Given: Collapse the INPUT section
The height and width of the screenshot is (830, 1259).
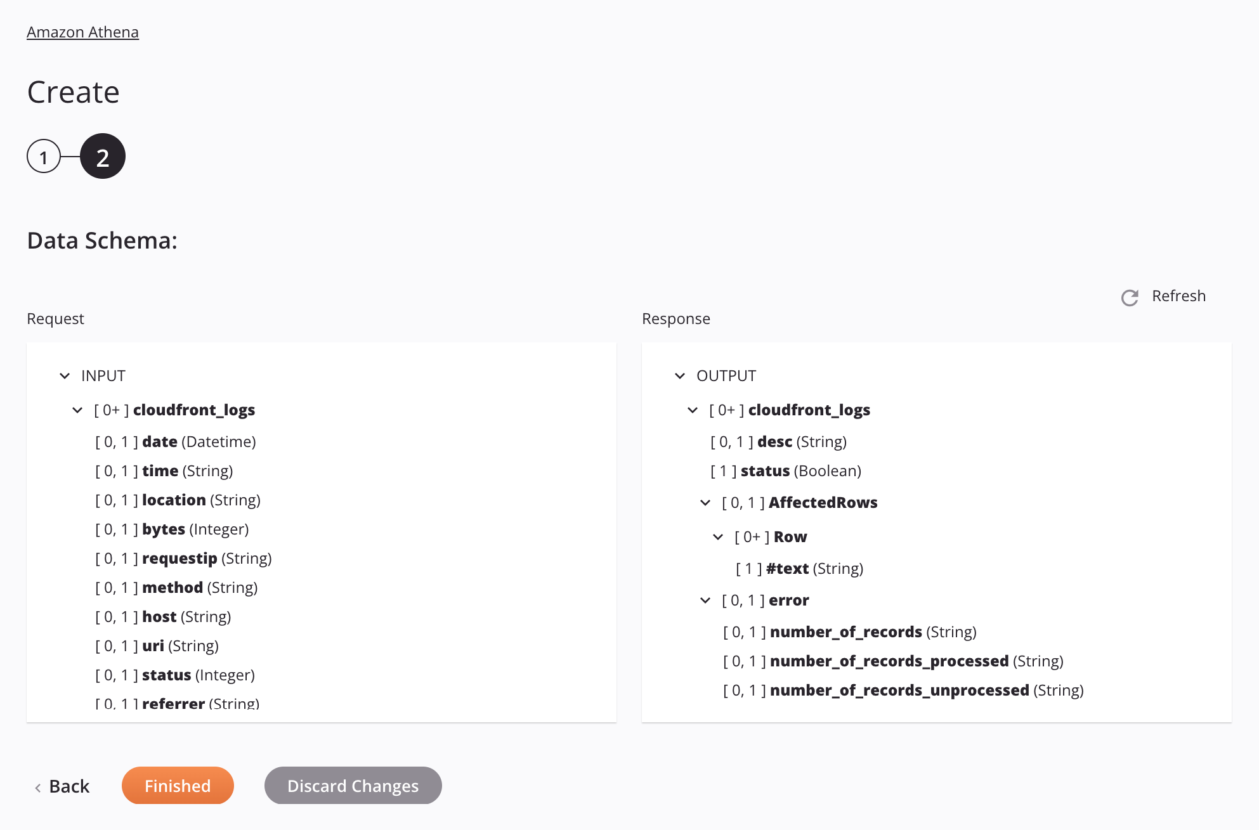Looking at the screenshot, I should [64, 374].
